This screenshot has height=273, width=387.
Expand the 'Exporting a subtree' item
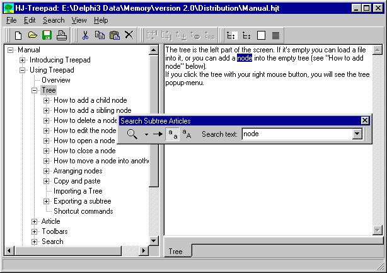click(x=46, y=201)
